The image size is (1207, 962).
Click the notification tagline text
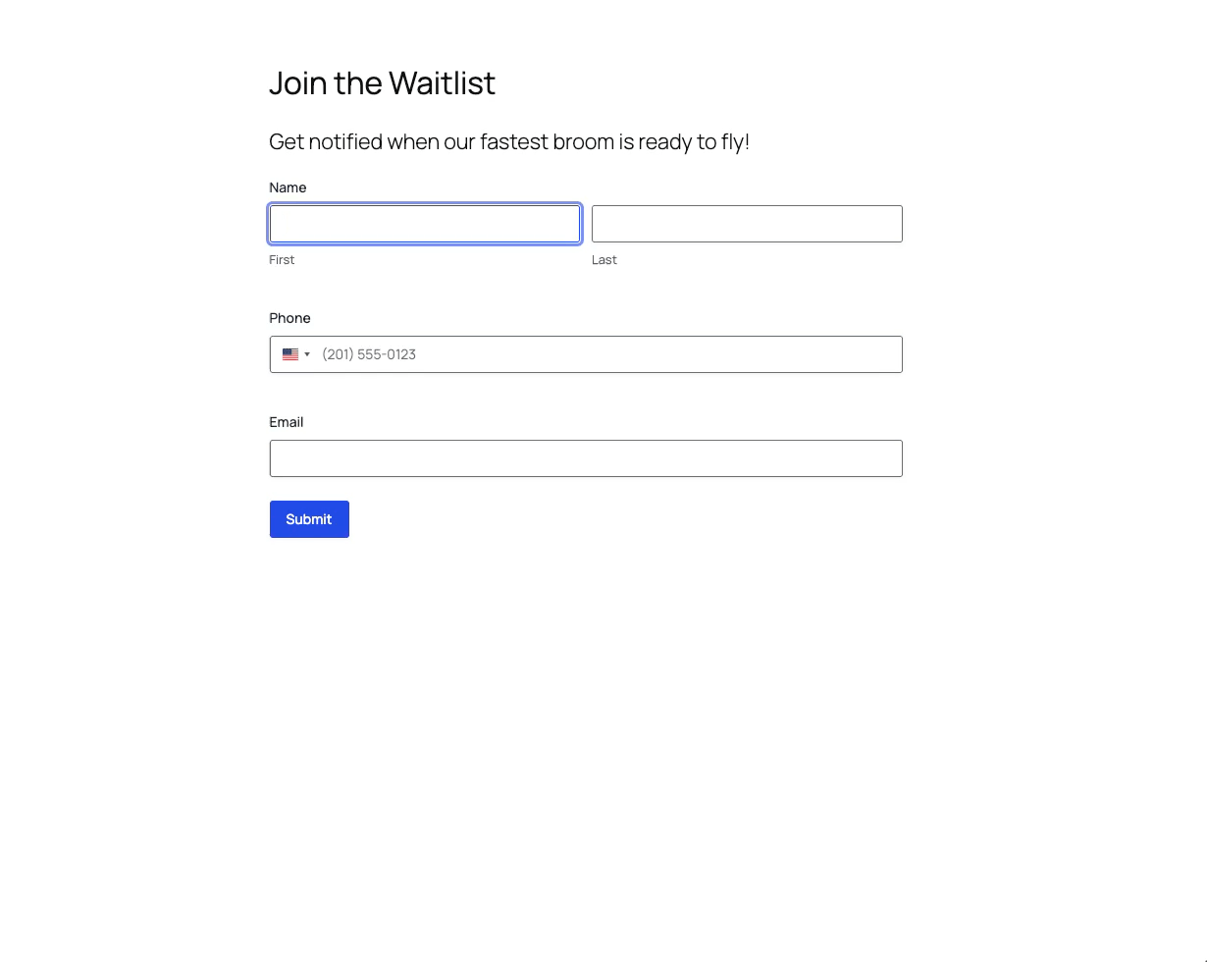click(x=509, y=141)
